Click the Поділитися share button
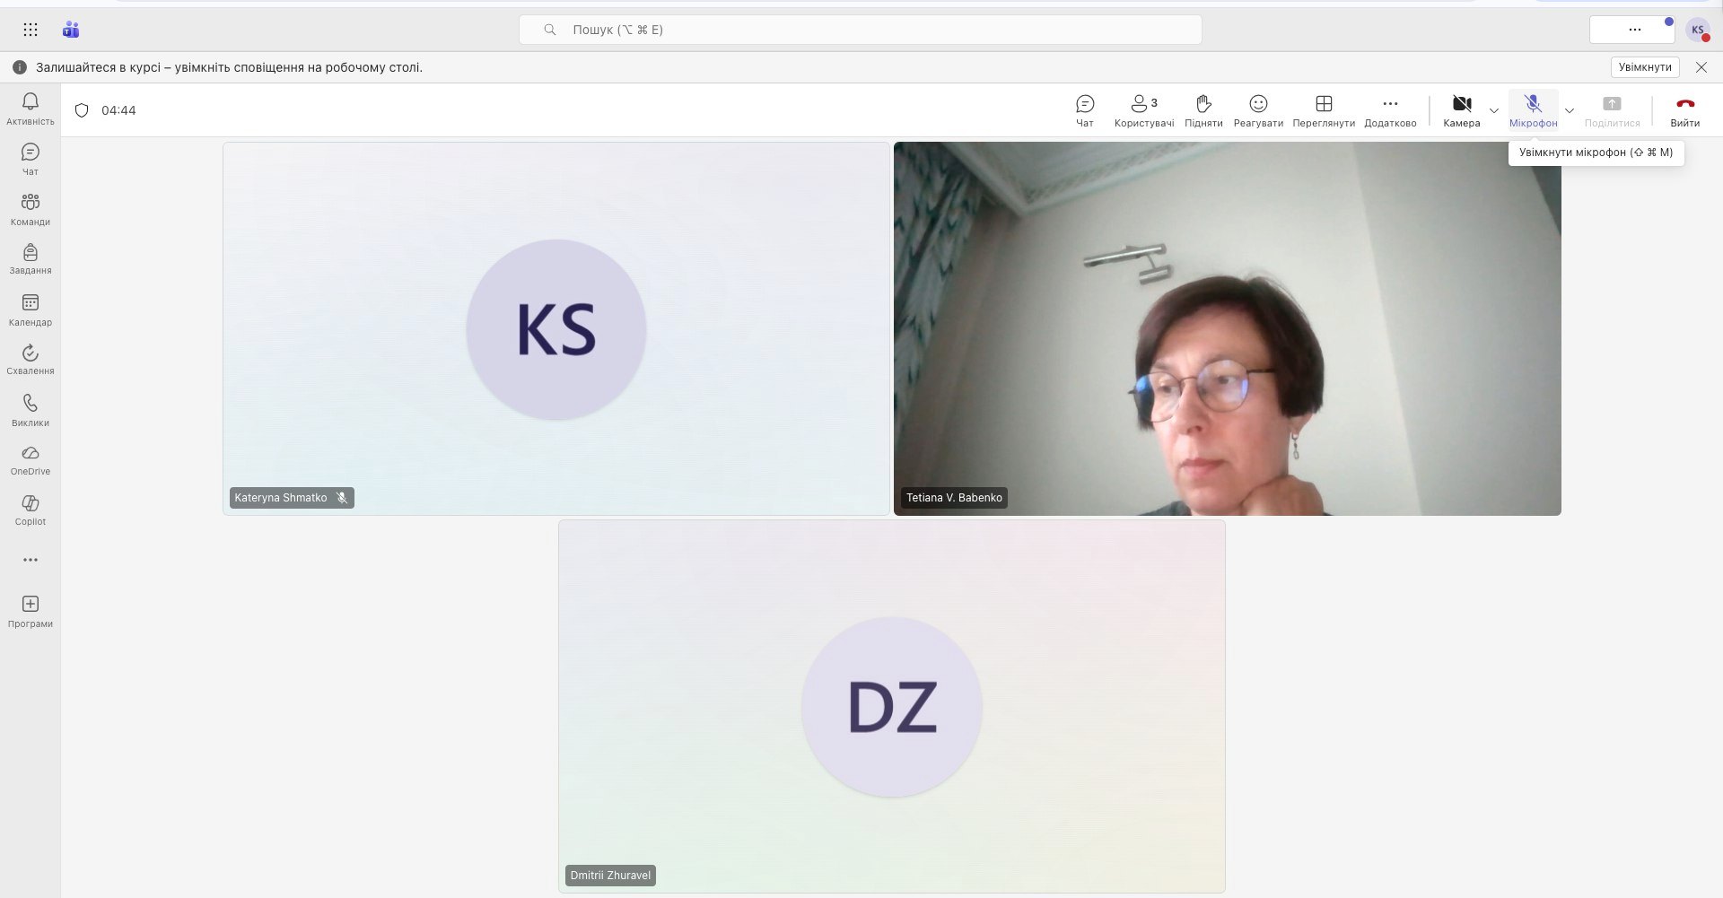The image size is (1723, 898). click(x=1612, y=110)
